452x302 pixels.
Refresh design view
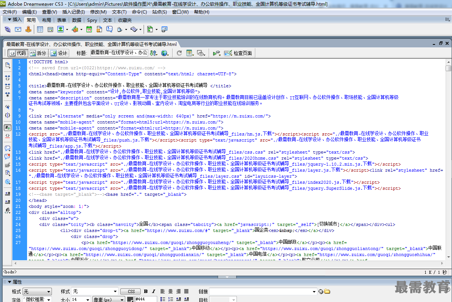coord(179,53)
